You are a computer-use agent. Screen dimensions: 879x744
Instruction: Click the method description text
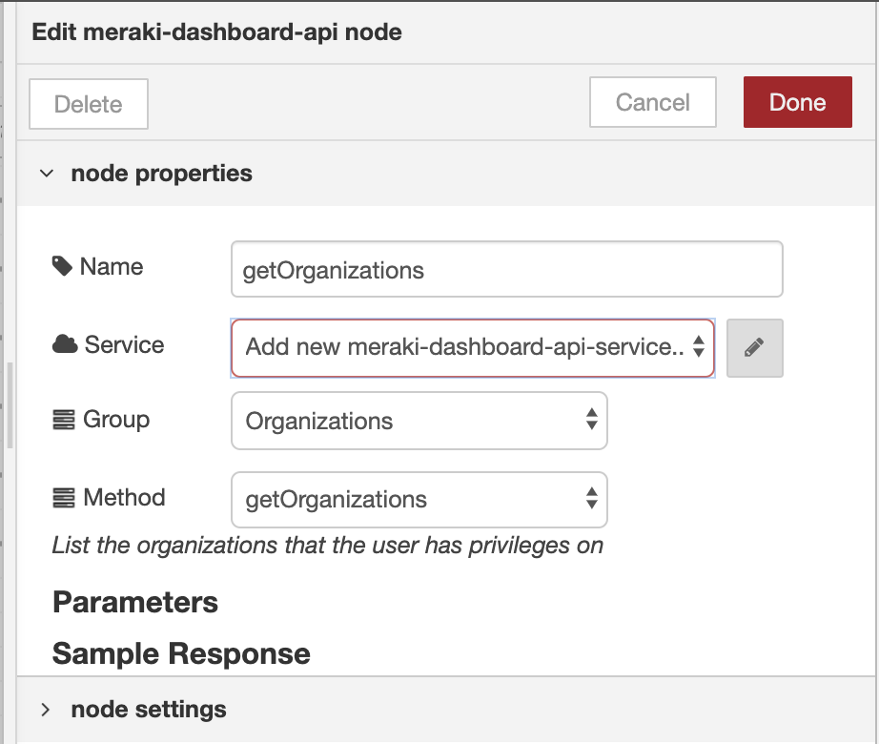click(x=327, y=545)
